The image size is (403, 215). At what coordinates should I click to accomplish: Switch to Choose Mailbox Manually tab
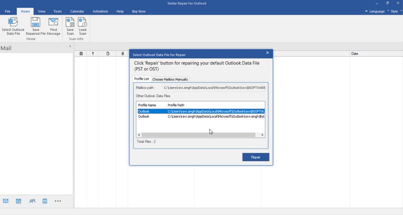click(x=170, y=79)
